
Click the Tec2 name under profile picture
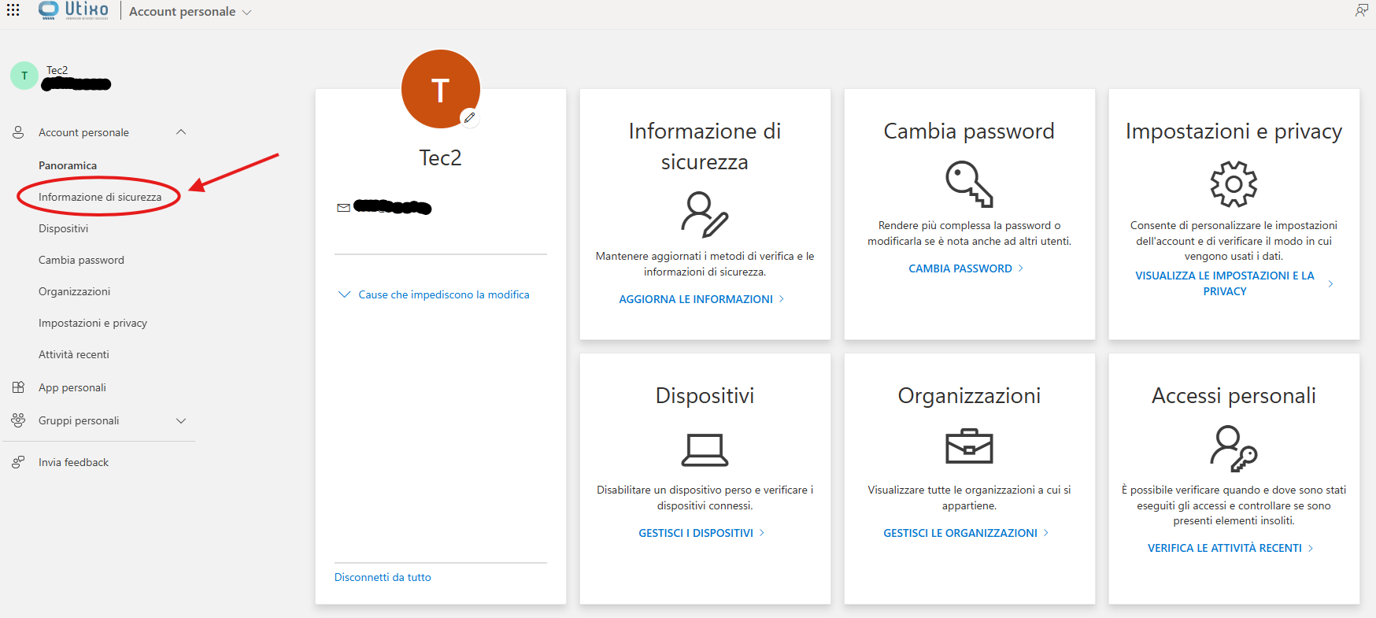click(440, 157)
